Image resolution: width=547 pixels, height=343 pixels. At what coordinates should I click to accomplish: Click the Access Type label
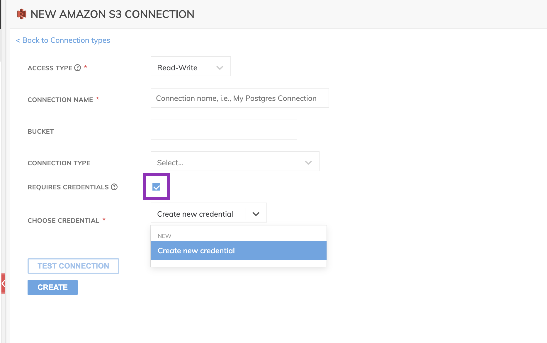click(50, 68)
